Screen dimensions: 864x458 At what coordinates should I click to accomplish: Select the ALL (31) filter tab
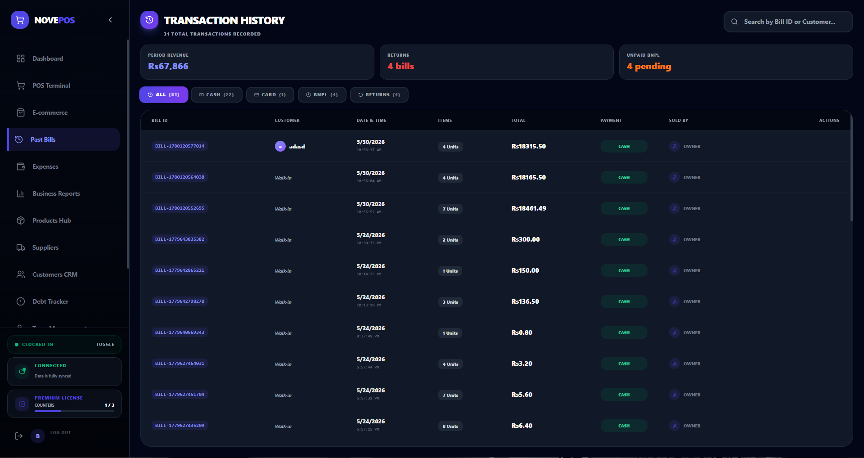click(x=164, y=94)
